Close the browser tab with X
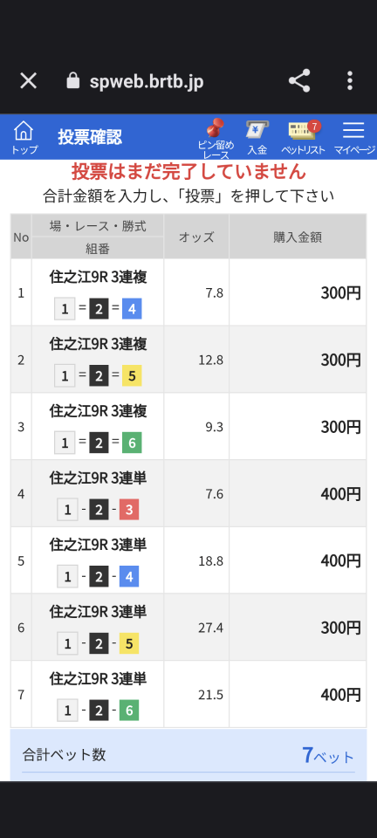This screenshot has height=838, width=377. pos(28,80)
